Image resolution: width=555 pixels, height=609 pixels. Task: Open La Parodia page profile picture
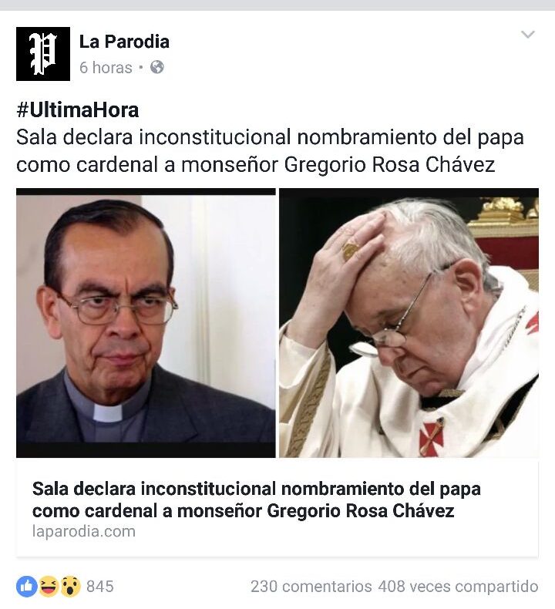(43, 54)
